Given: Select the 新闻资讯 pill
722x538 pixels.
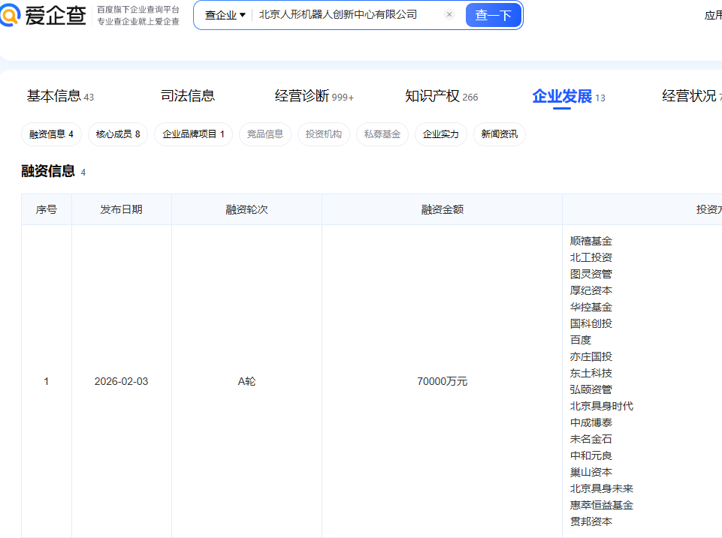Looking at the screenshot, I should pyautogui.click(x=499, y=134).
